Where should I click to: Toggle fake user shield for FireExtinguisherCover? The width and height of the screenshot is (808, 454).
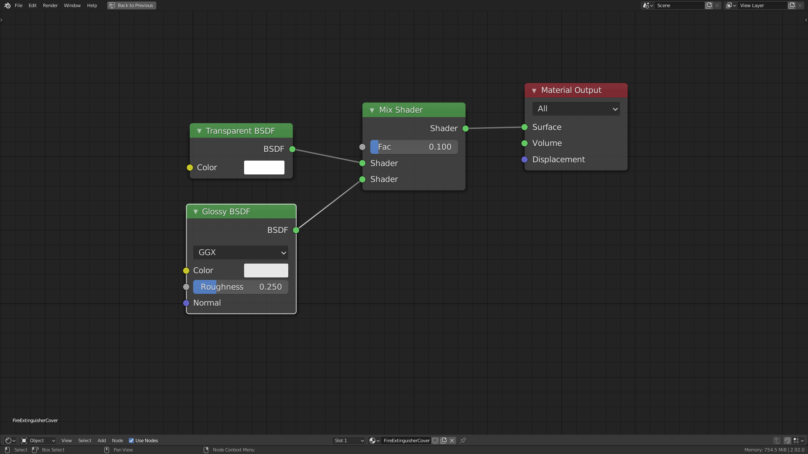pos(435,441)
